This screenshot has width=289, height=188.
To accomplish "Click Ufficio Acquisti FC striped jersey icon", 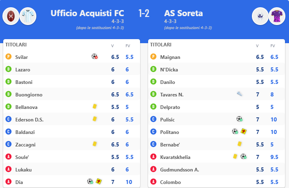I will pyautogui.click(x=28, y=16).
